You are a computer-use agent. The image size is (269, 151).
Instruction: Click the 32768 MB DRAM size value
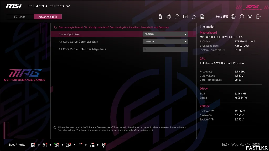click(x=241, y=94)
